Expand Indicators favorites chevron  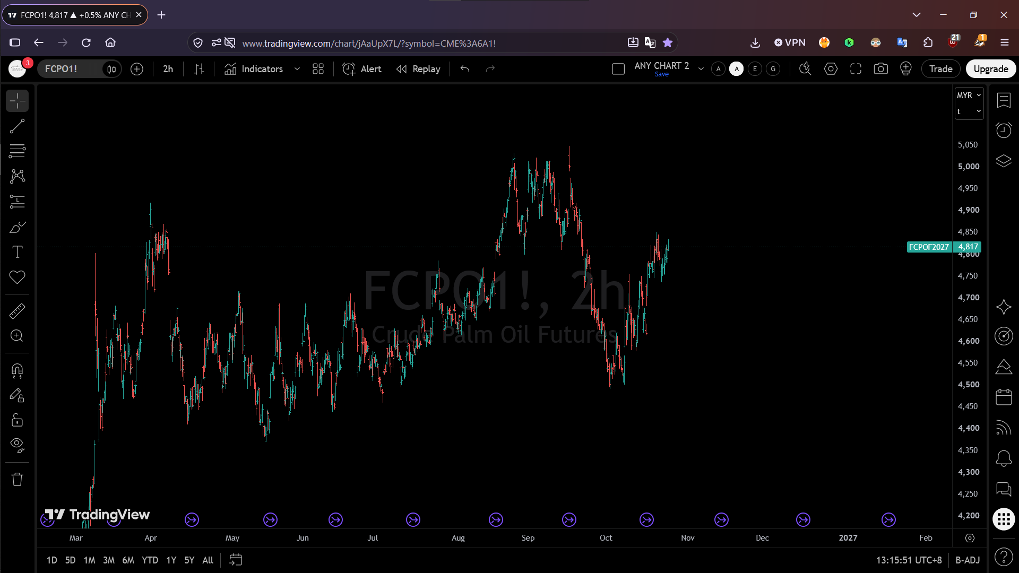297,69
